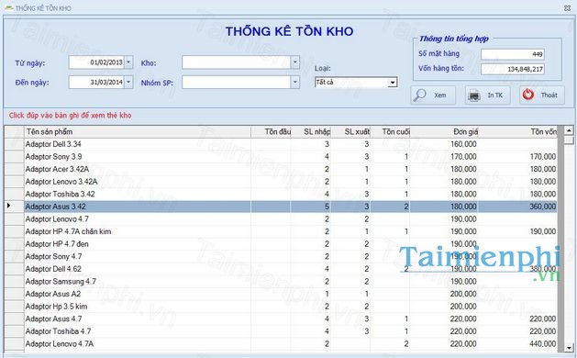Click SL nhập 5 in Adaptor Asus 3.42 row
This screenshot has height=358, width=577.
point(327,207)
